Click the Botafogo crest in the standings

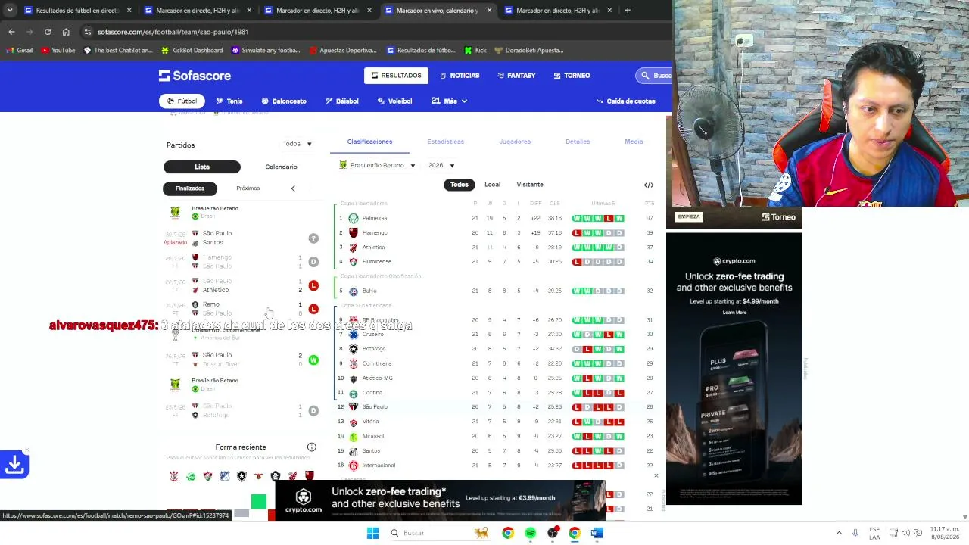[x=353, y=349]
